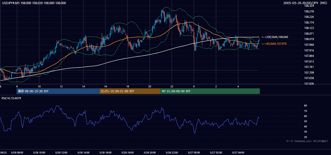Click the 108.123 price axis label
This screenshot has height=155, width=331.
pos(309,28)
